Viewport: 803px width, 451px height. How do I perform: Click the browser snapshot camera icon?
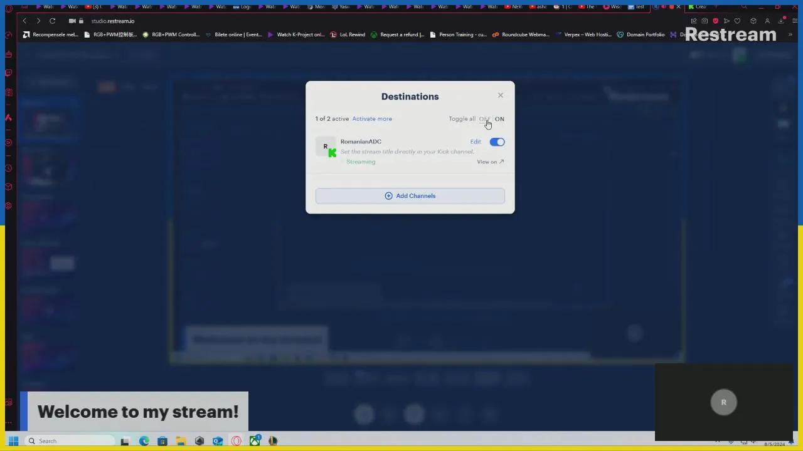[705, 21]
